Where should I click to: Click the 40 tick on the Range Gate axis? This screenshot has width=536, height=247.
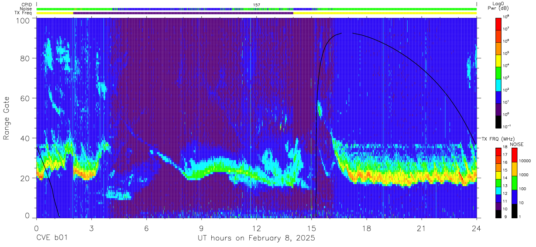click(26, 138)
